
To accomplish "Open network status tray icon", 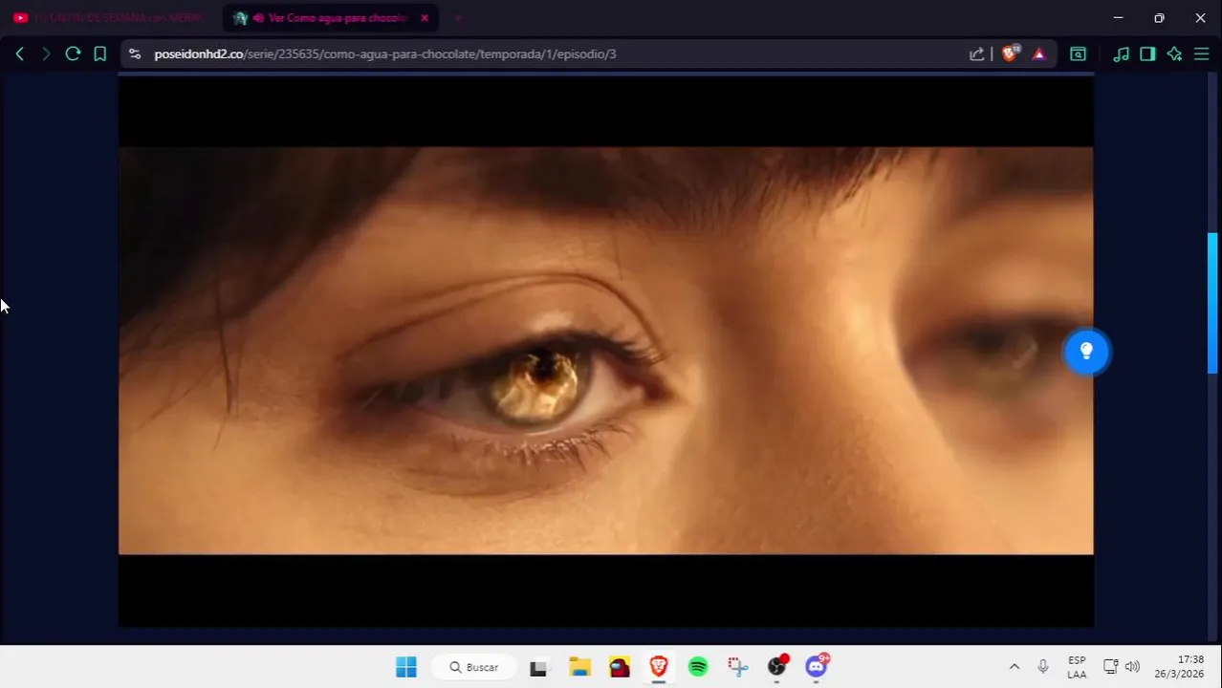I will tap(1111, 667).
